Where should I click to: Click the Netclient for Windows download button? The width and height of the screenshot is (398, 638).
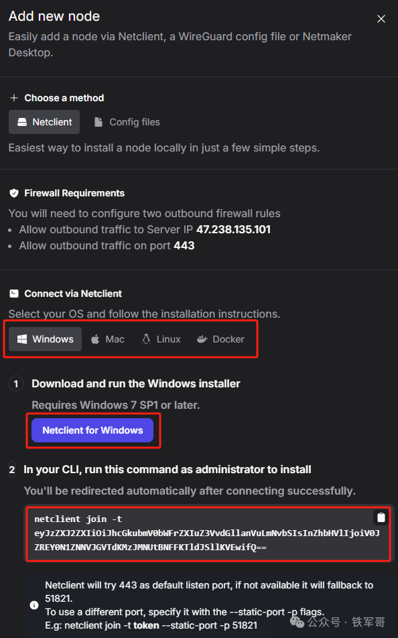point(92,430)
